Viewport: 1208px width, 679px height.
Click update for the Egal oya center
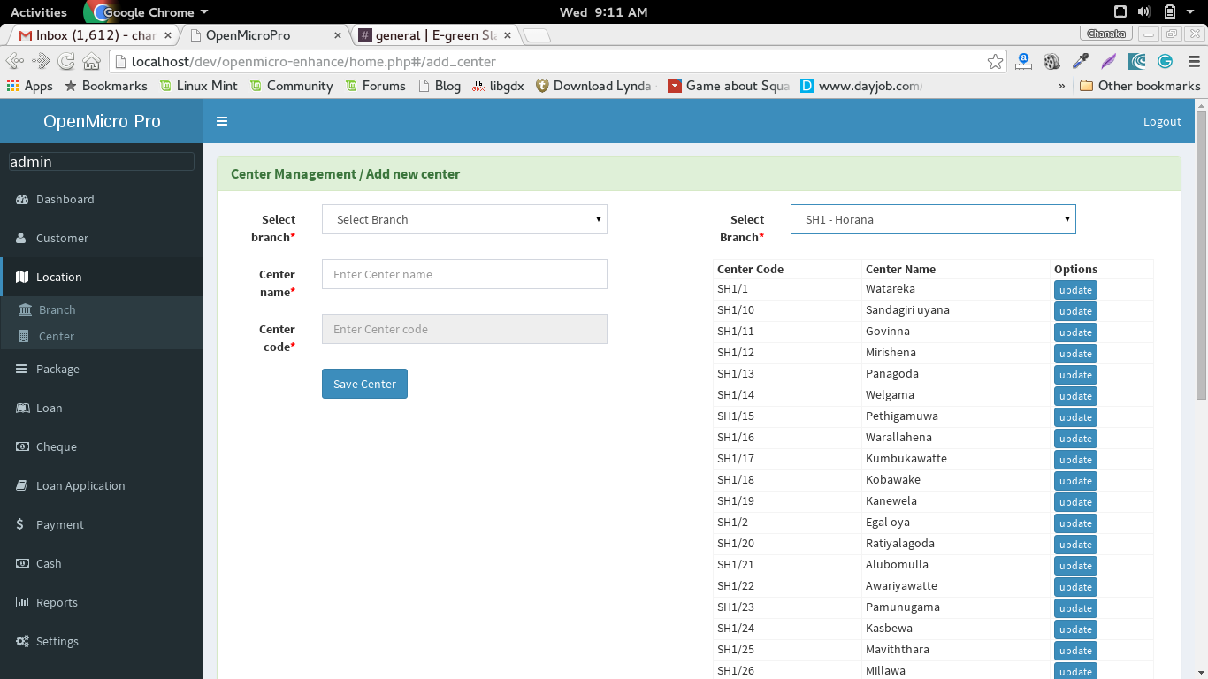tap(1075, 523)
